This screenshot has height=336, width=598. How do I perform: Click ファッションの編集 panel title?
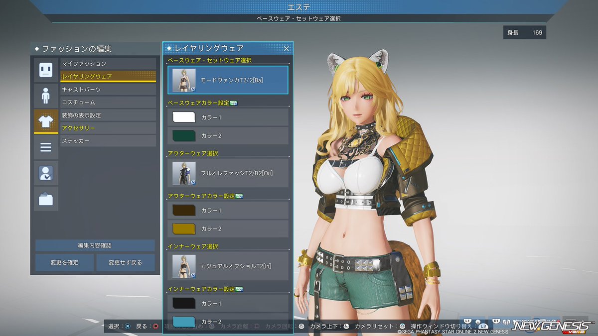click(x=77, y=49)
